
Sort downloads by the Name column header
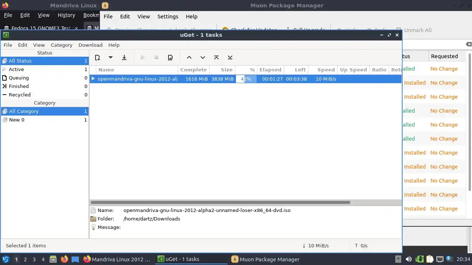137,70
